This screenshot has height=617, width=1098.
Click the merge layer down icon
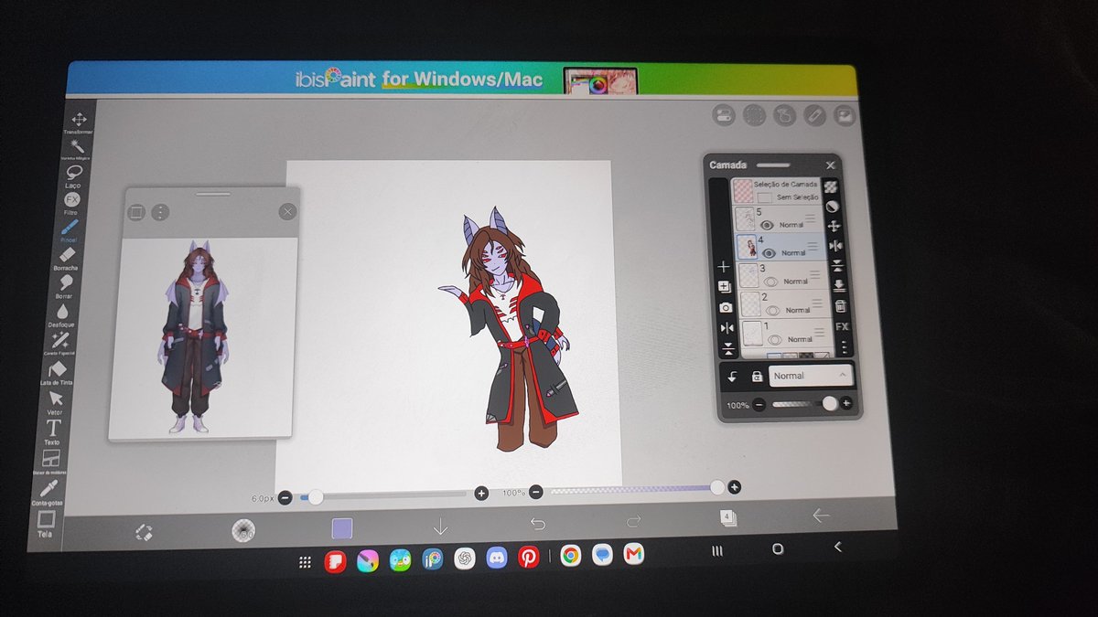(x=839, y=286)
